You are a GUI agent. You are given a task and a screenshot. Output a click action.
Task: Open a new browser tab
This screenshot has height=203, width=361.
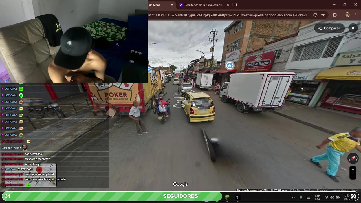tap(236, 5)
